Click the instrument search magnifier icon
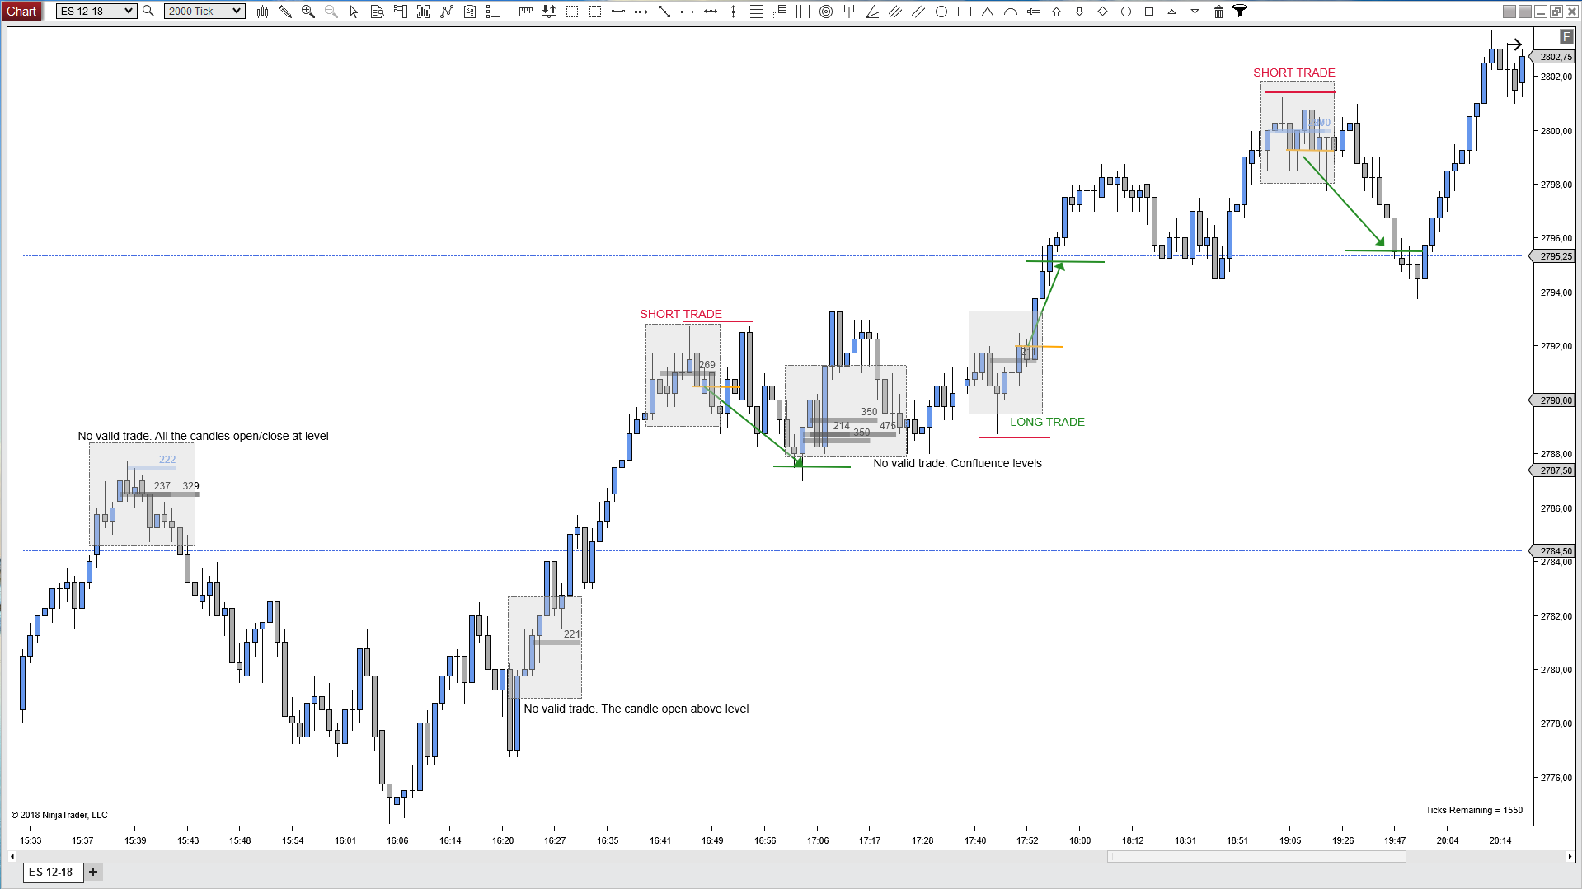This screenshot has height=889, width=1582. [x=148, y=11]
